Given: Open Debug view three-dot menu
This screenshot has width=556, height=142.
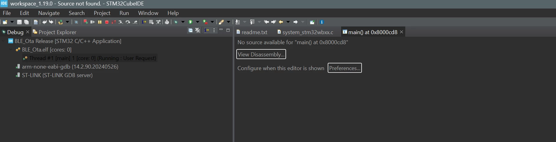Looking at the screenshot, I should point(214,30).
